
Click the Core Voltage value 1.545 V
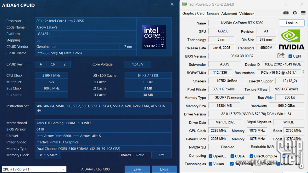click(x=138, y=64)
